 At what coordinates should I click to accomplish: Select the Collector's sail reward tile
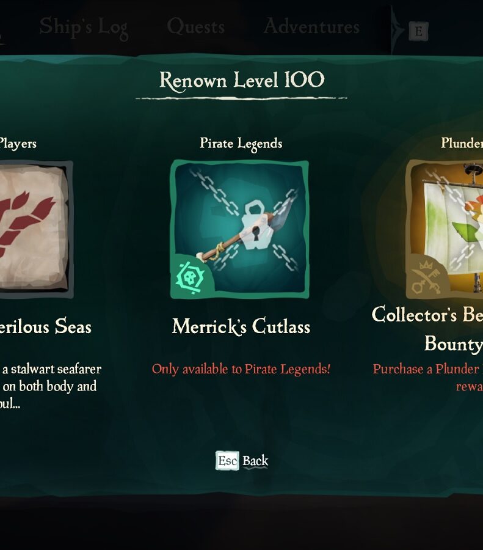point(445,229)
